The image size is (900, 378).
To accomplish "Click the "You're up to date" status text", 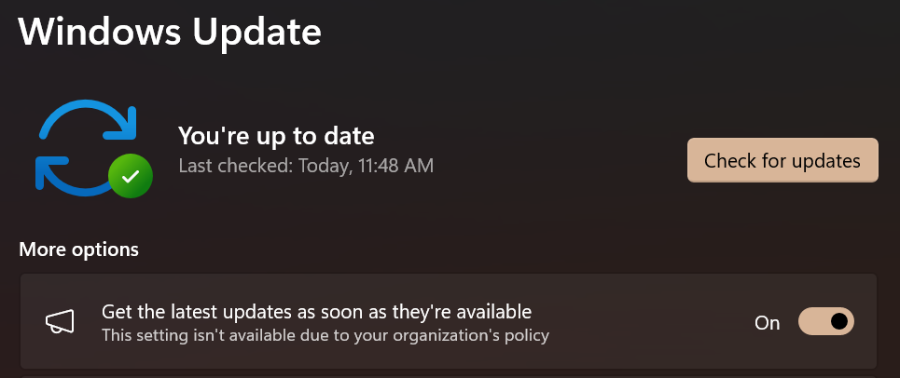I will (x=276, y=137).
